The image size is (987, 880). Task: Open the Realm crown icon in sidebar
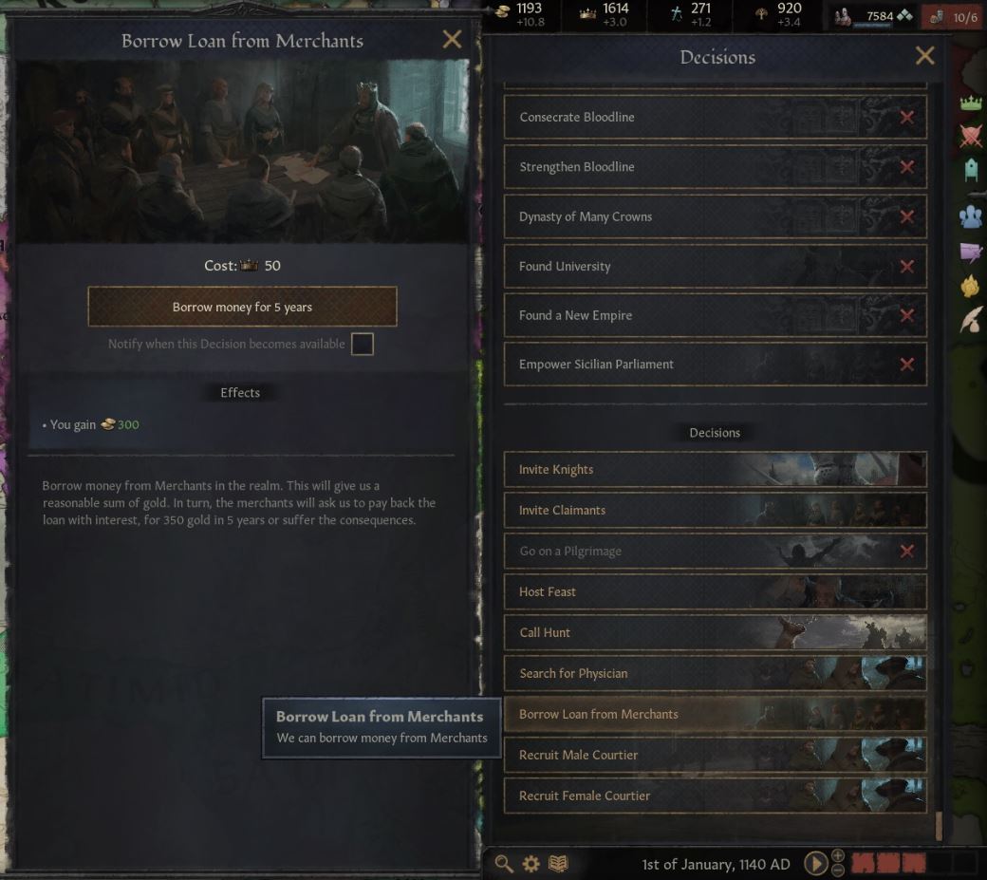(x=971, y=102)
